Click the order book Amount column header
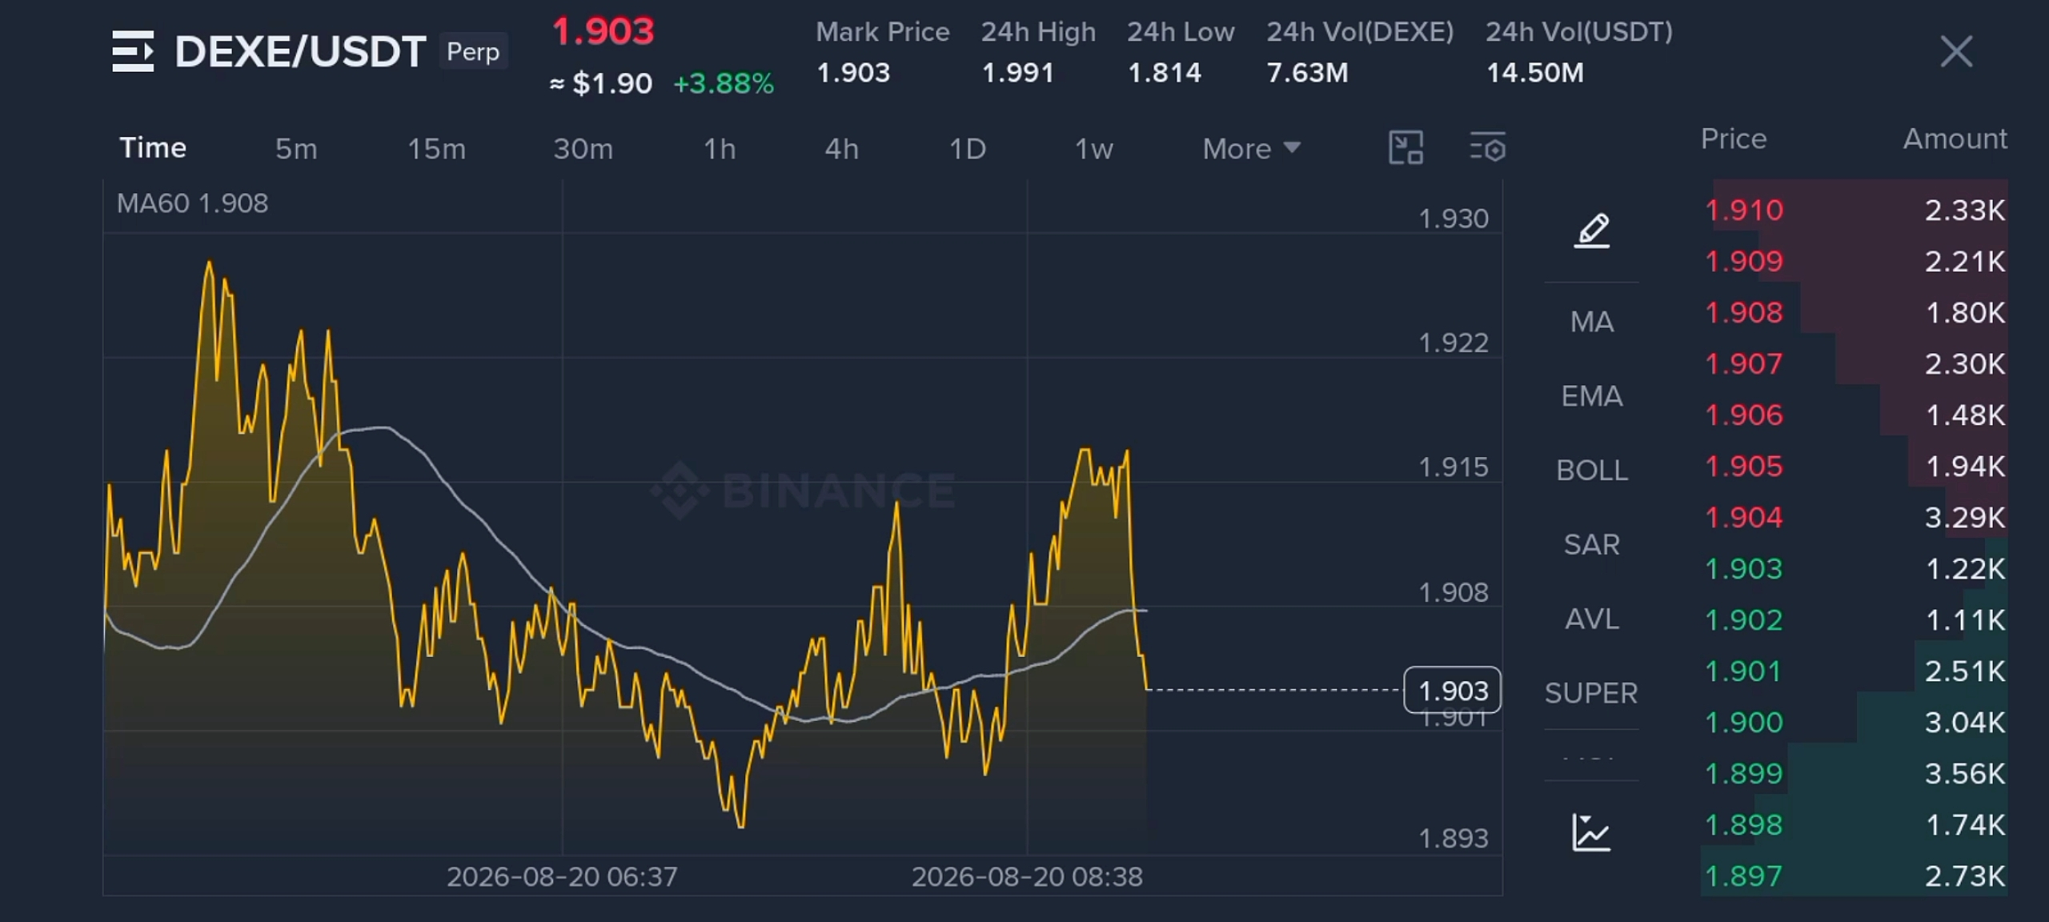This screenshot has width=2049, height=922. coord(1955,138)
